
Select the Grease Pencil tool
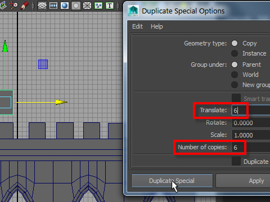(x=25, y=6)
